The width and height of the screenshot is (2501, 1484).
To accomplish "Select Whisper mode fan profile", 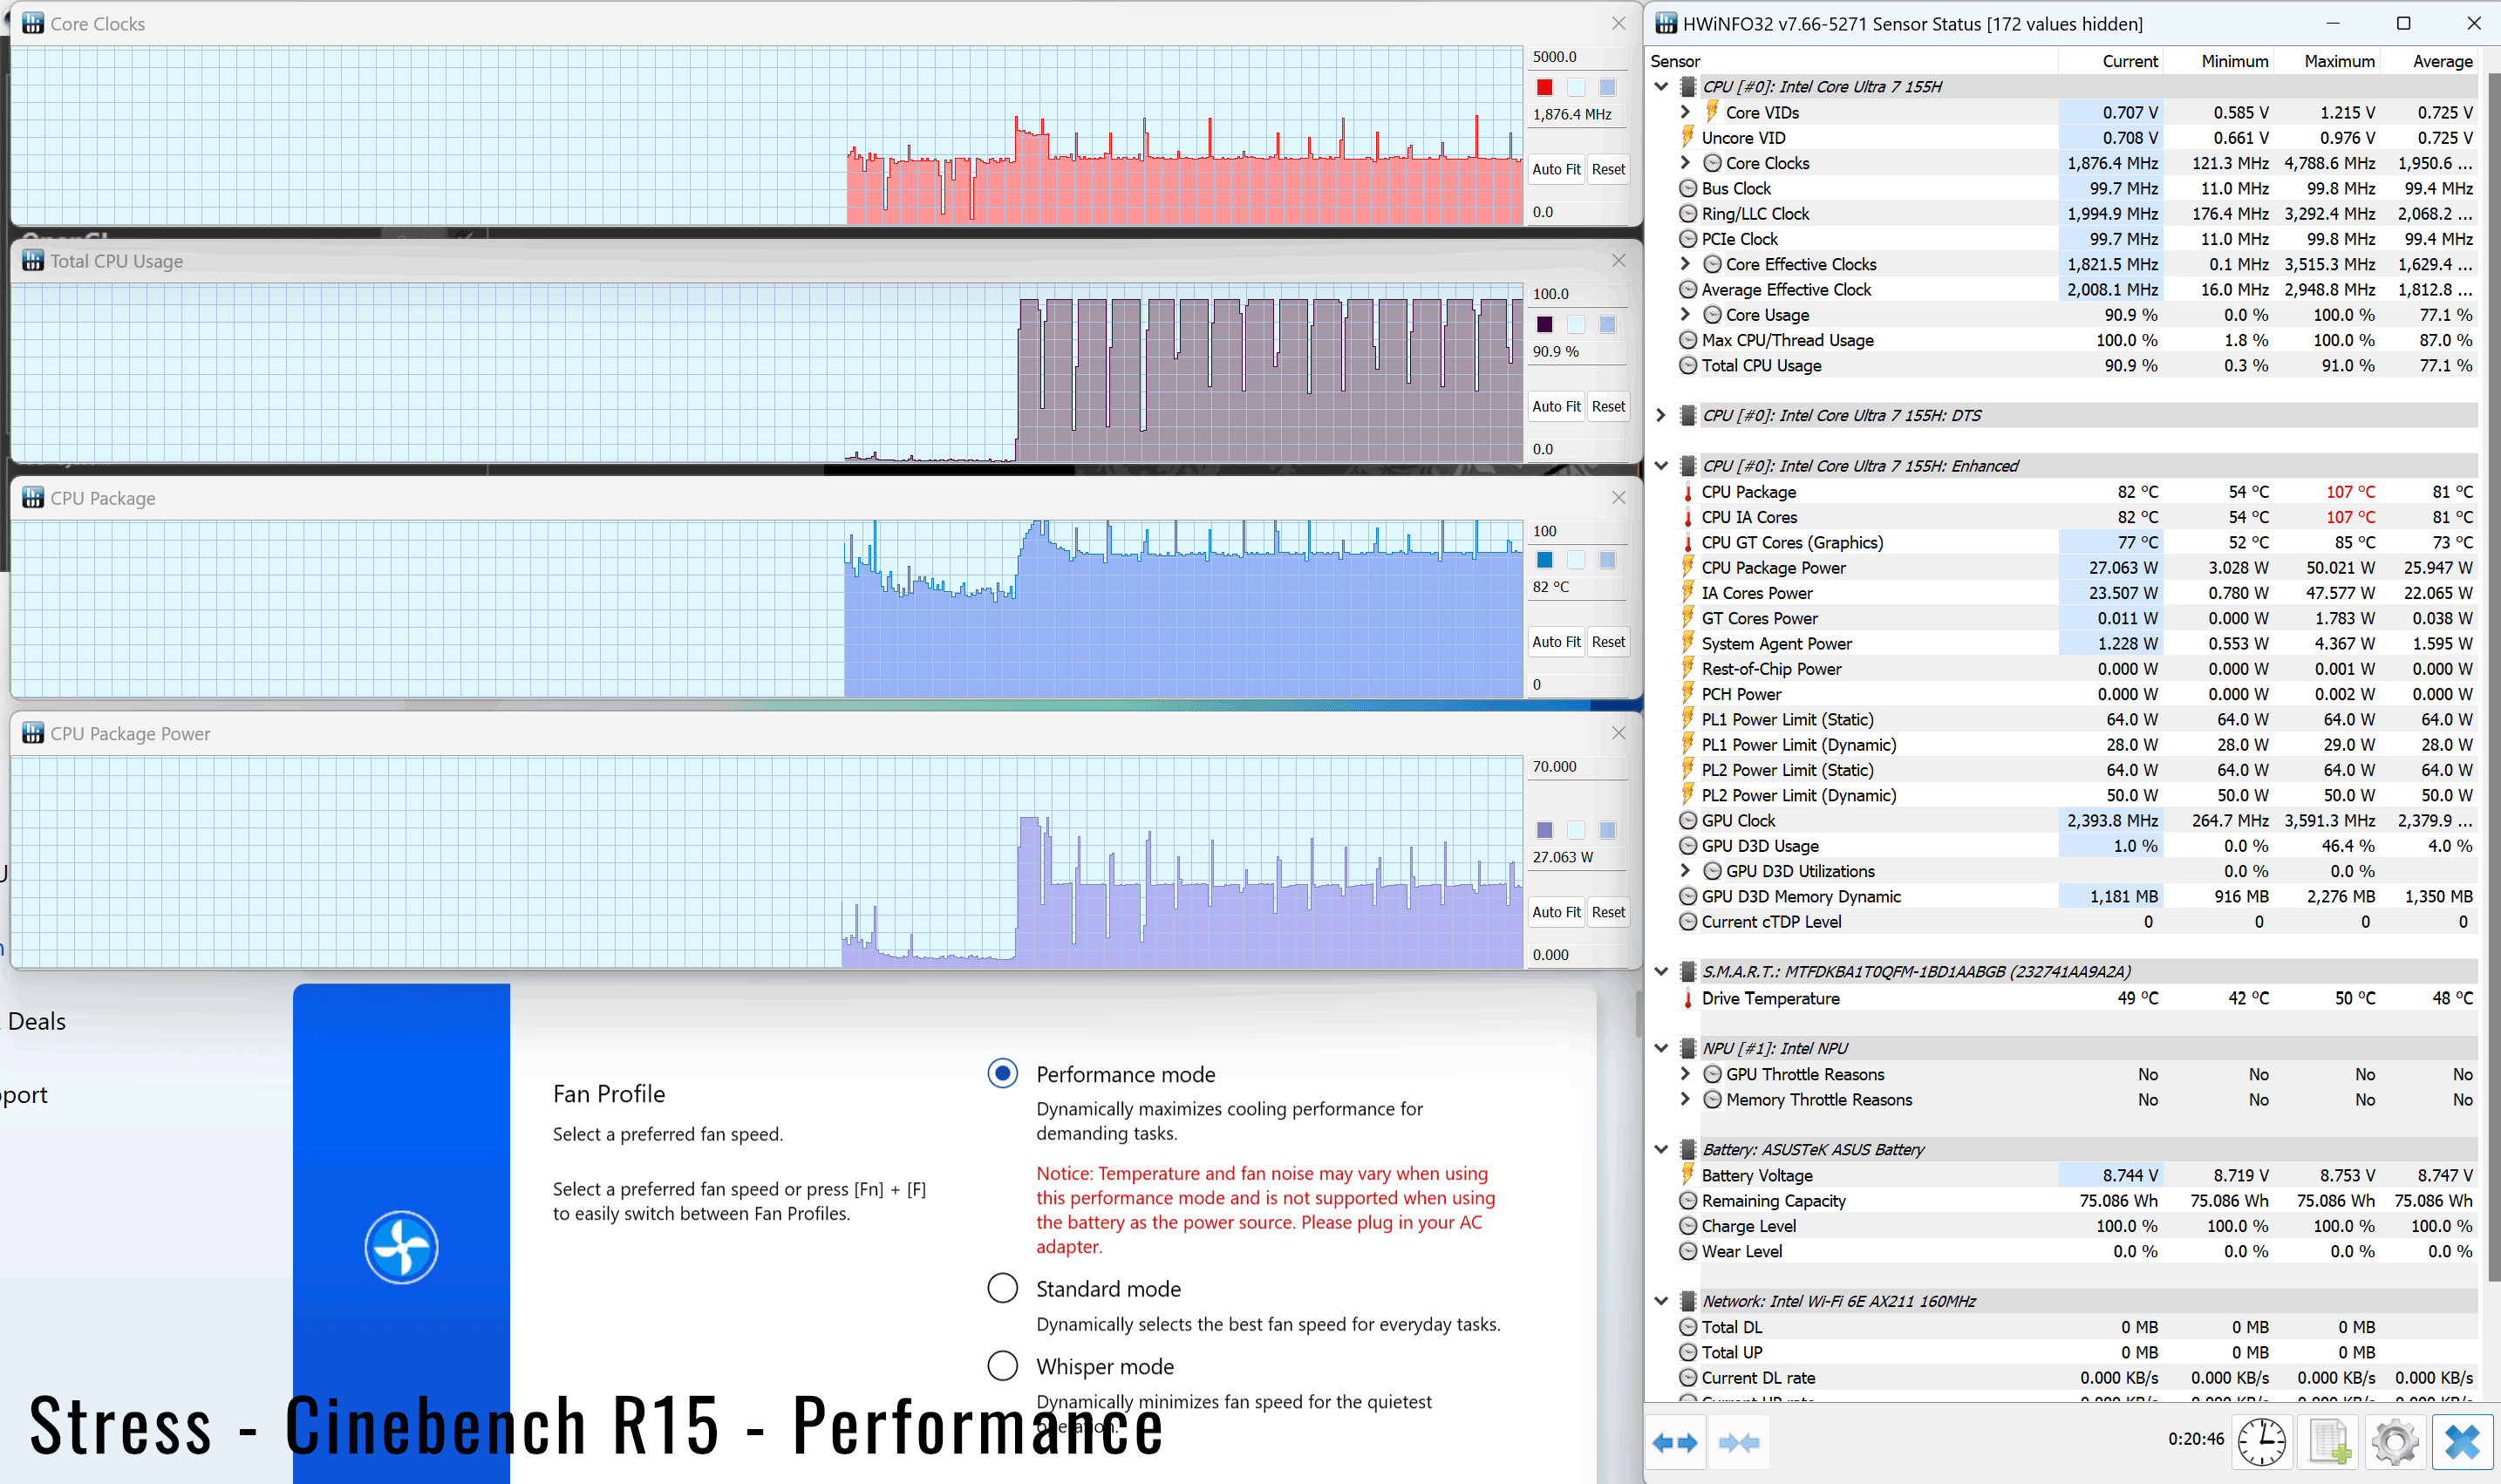I will (1002, 1365).
